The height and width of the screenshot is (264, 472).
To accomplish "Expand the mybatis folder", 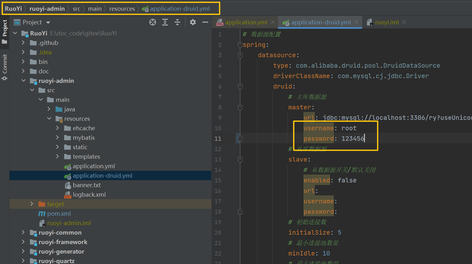I will [57, 137].
